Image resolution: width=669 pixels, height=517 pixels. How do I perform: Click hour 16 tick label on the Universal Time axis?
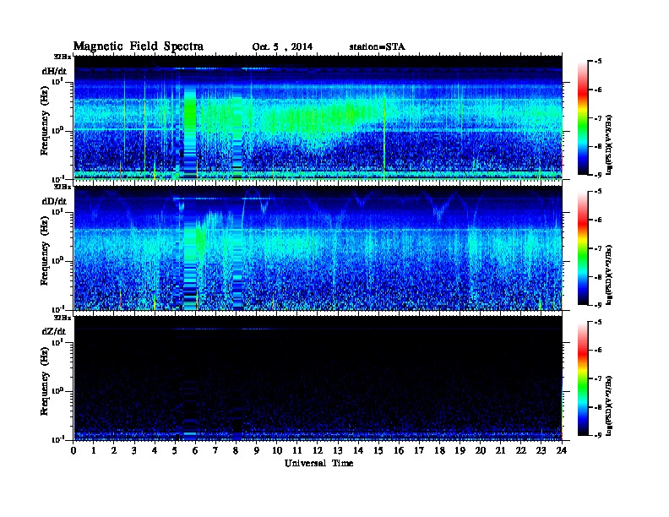(399, 451)
